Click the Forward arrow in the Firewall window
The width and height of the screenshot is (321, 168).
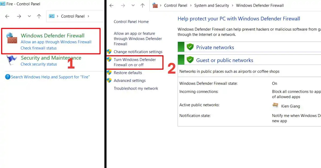(123, 6)
